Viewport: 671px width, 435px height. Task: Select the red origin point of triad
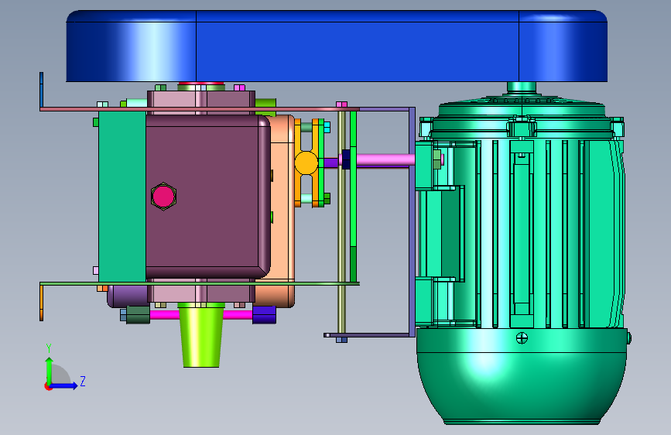click(x=48, y=386)
